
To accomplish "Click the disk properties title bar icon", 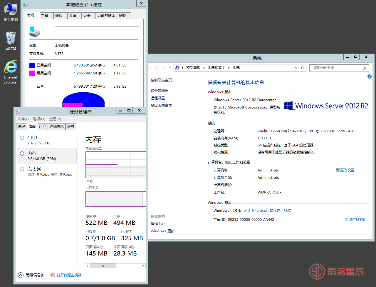I will (26, 5).
